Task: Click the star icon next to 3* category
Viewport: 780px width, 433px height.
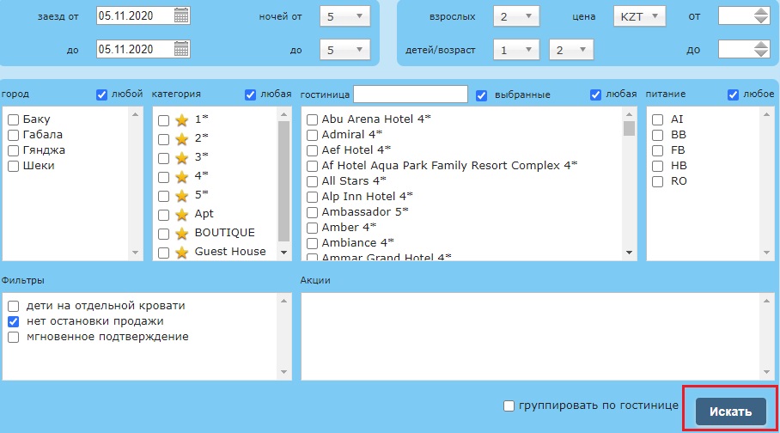Action: (181, 158)
